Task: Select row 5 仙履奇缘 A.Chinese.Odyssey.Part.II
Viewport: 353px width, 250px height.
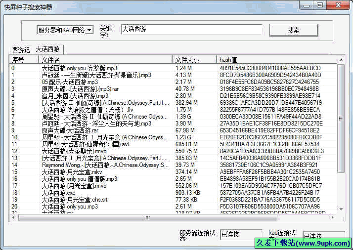Action: (x=174, y=103)
